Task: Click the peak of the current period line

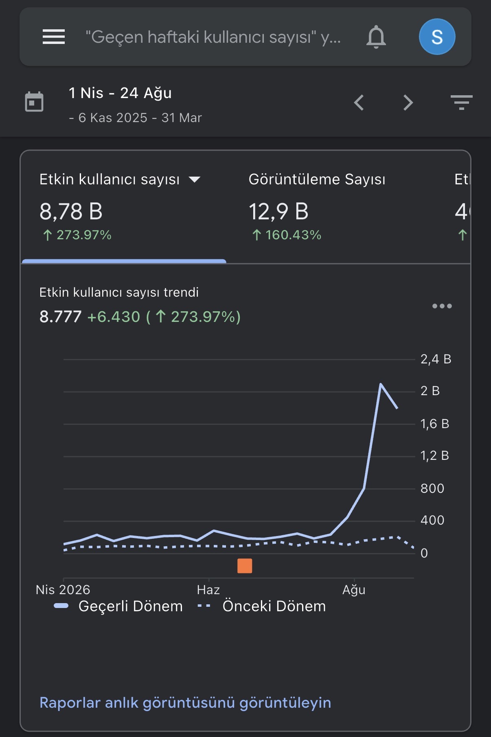Action: tap(380, 384)
